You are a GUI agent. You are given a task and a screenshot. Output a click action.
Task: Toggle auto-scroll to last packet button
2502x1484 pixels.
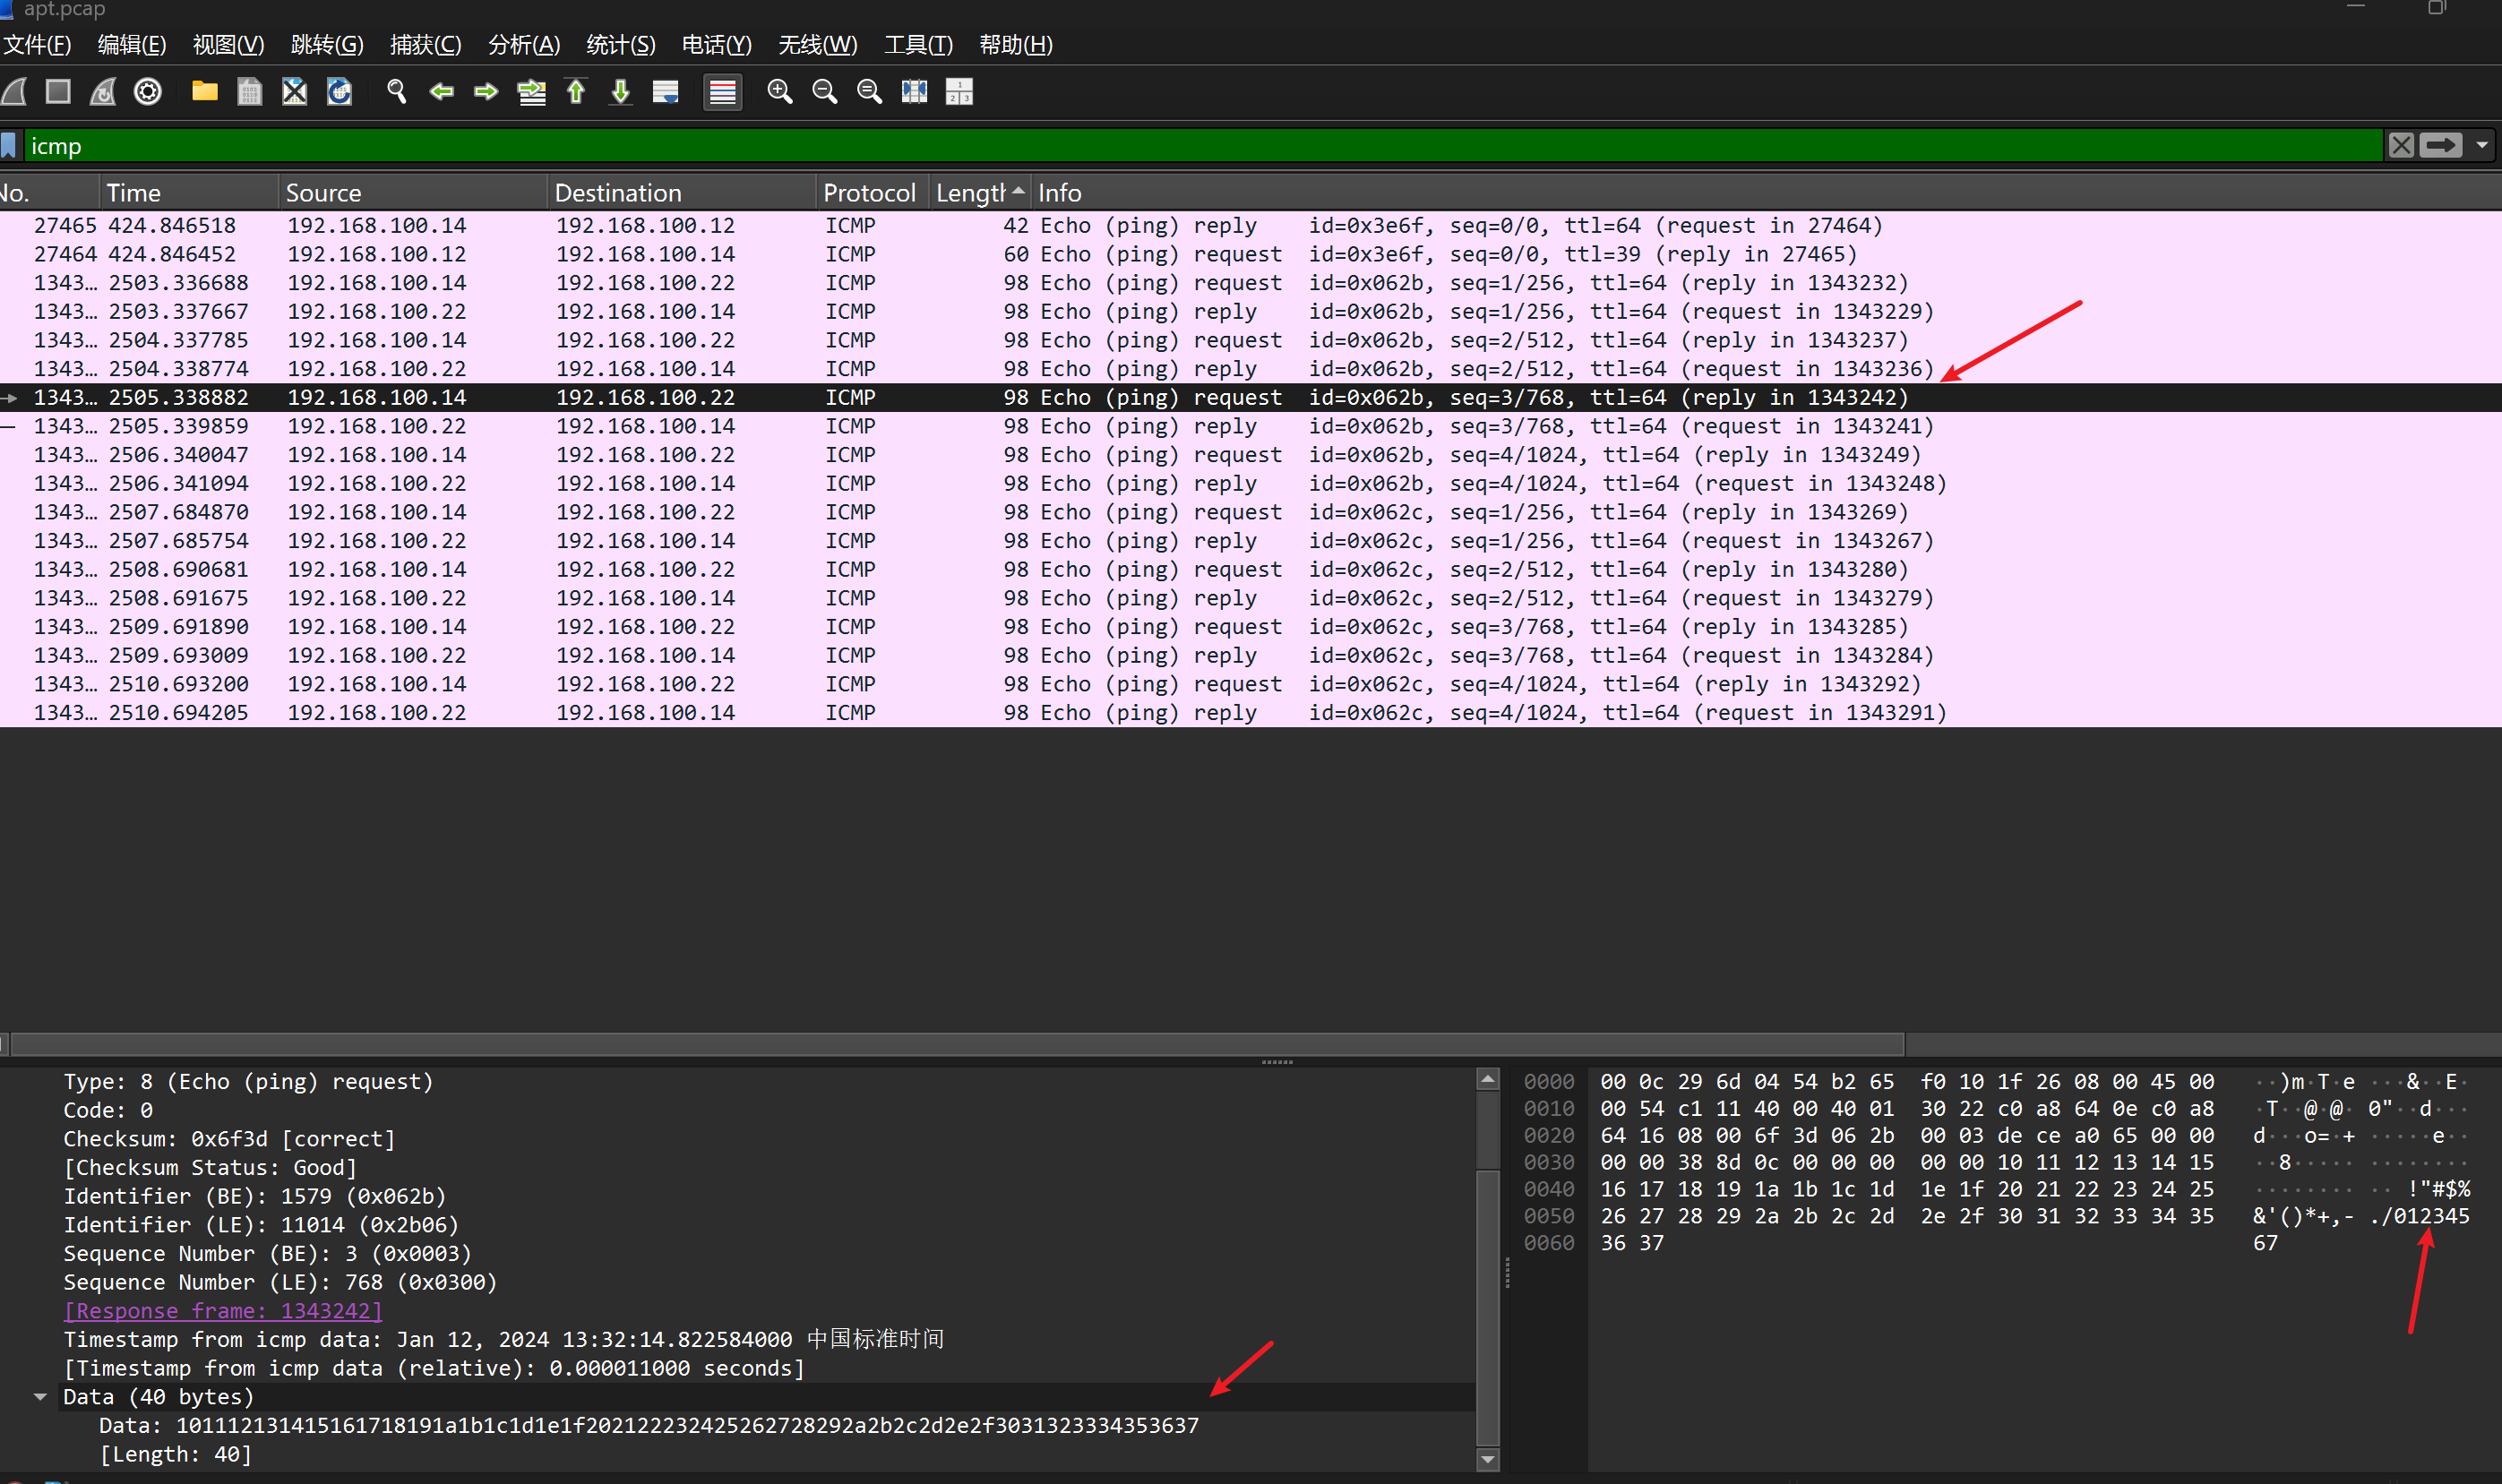665,92
